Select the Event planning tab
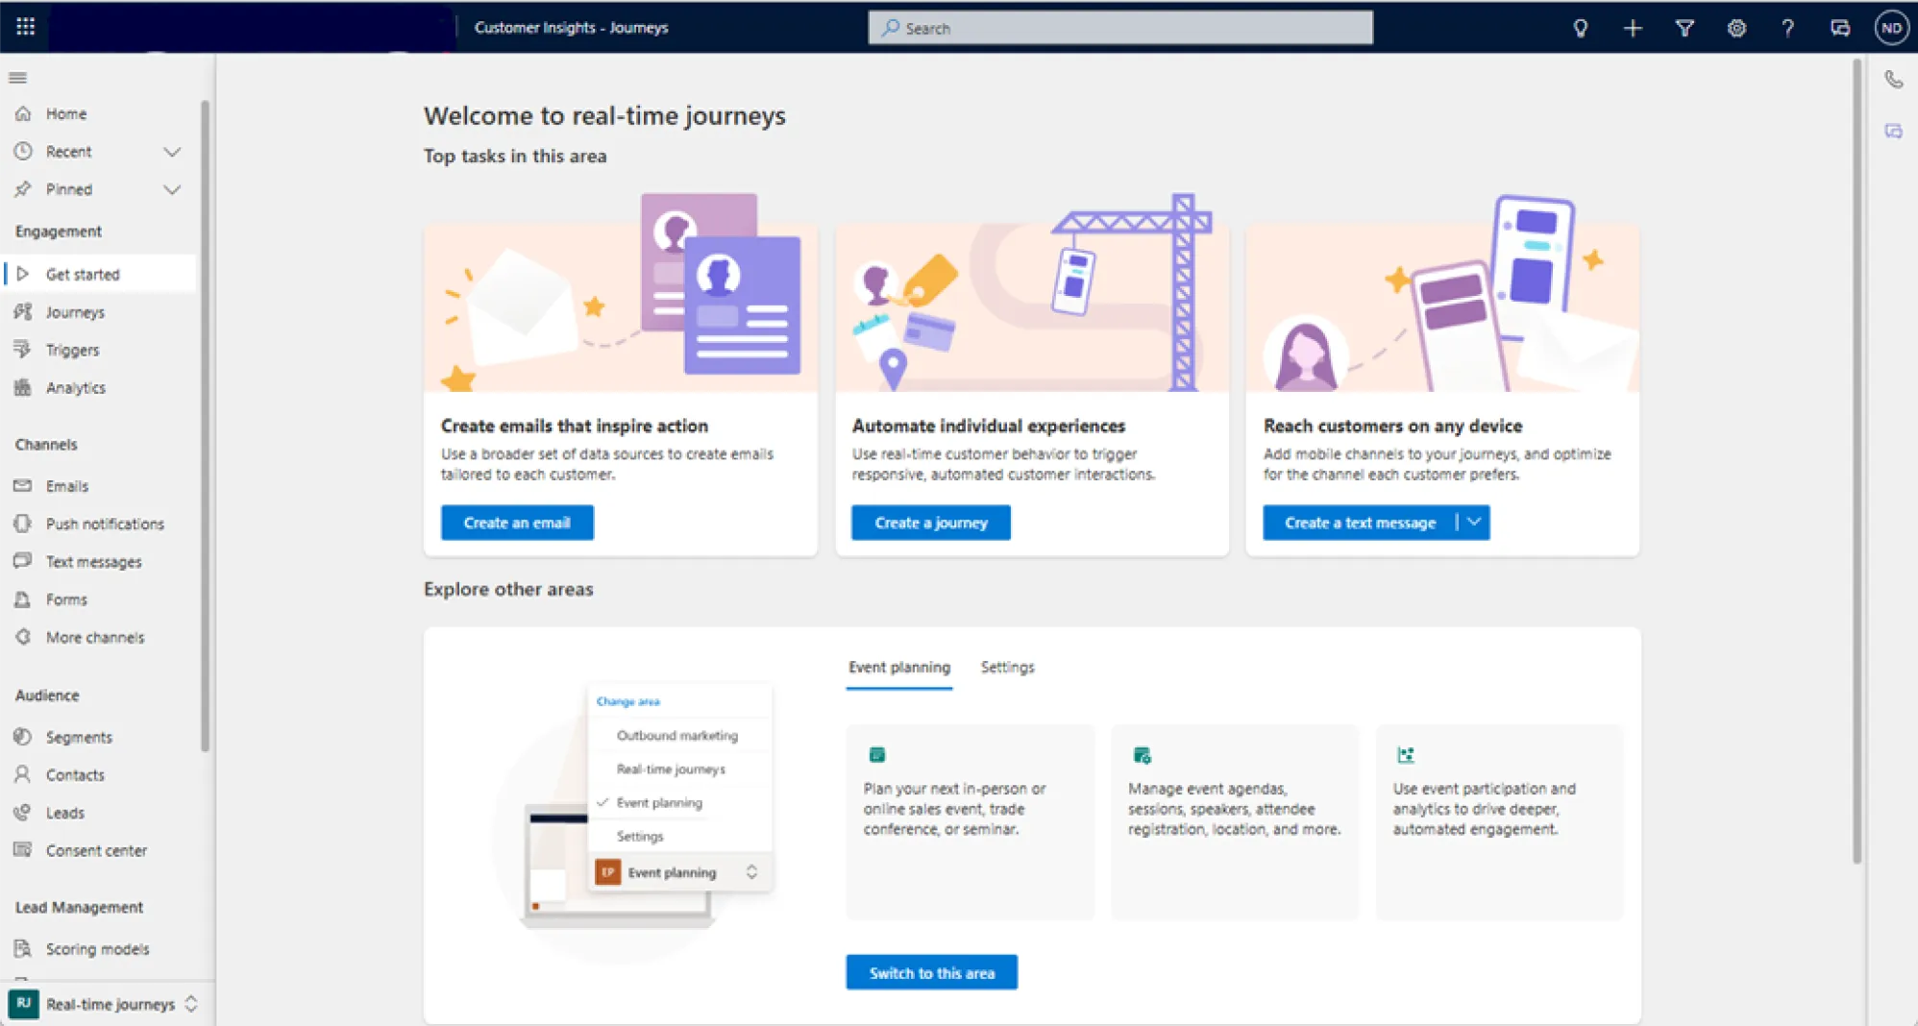Screen dimensions: 1918x1026 pyautogui.click(x=899, y=668)
